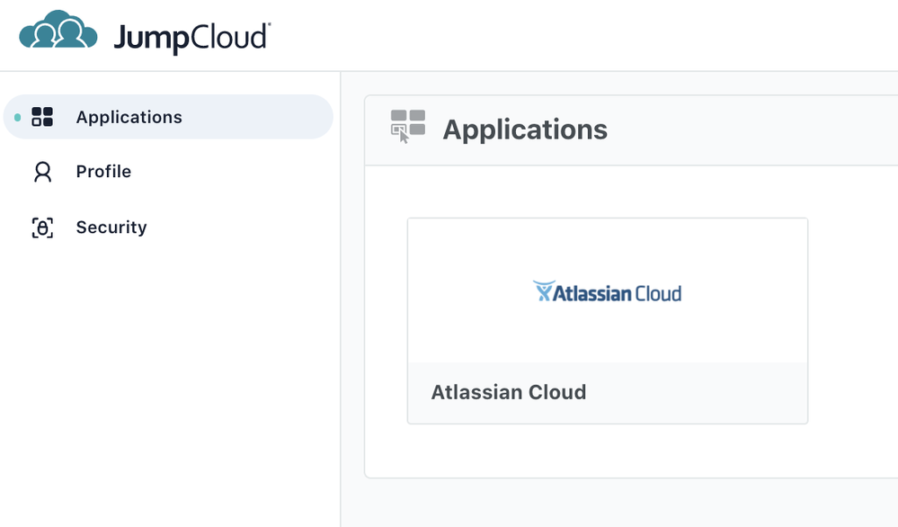Open the Security menu item
898x527 pixels.
111,228
